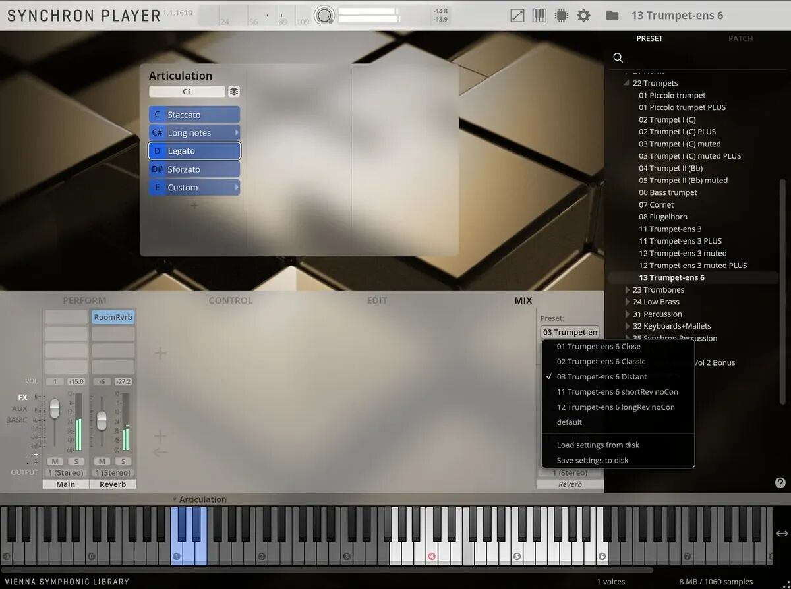Switch to the PATCH tab
This screenshot has height=589, width=791.
[740, 38]
